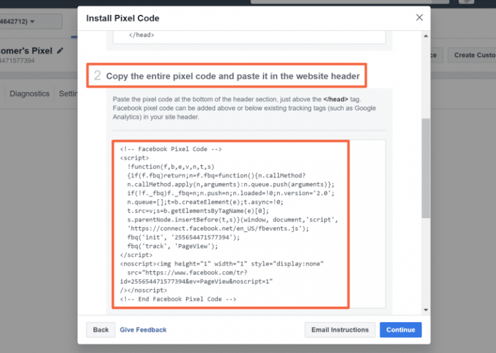Click the bold </head> tag text in instructions
This screenshot has width=496, height=353.
(x=336, y=99)
